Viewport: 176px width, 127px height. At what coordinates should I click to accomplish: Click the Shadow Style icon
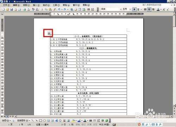click(x=102, y=120)
